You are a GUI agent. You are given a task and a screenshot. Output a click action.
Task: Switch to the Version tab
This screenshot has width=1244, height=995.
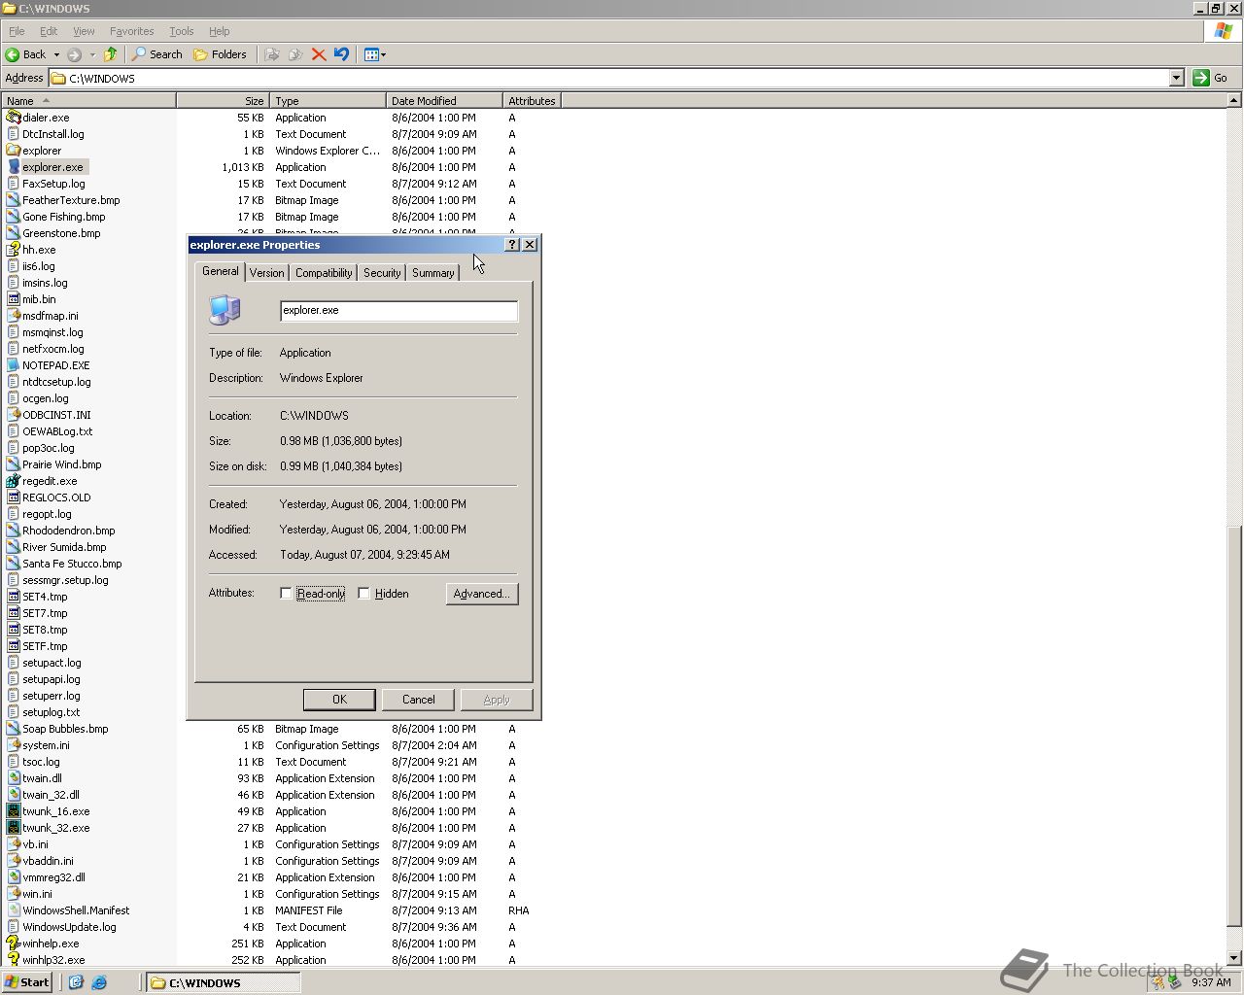(x=266, y=273)
